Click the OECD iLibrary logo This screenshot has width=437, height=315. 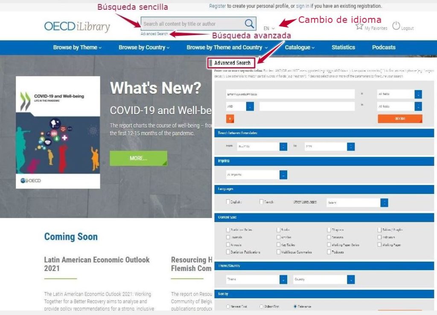(77, 26)
